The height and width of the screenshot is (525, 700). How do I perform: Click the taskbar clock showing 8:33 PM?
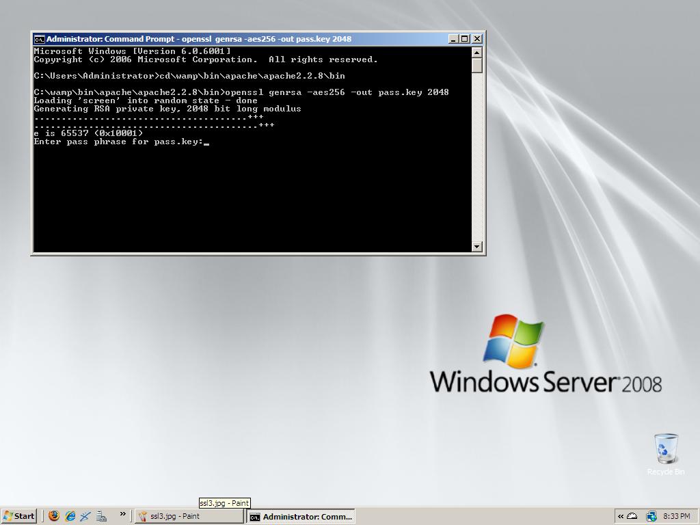(x=676, y=516)
